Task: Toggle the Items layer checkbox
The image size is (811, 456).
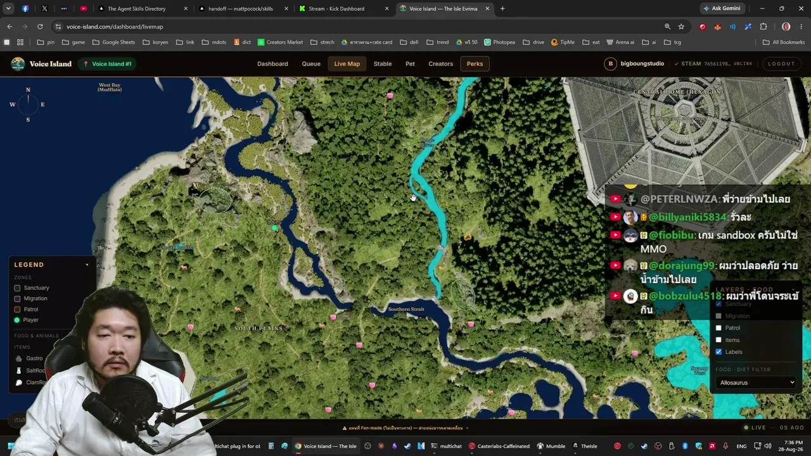Action: 718,340
